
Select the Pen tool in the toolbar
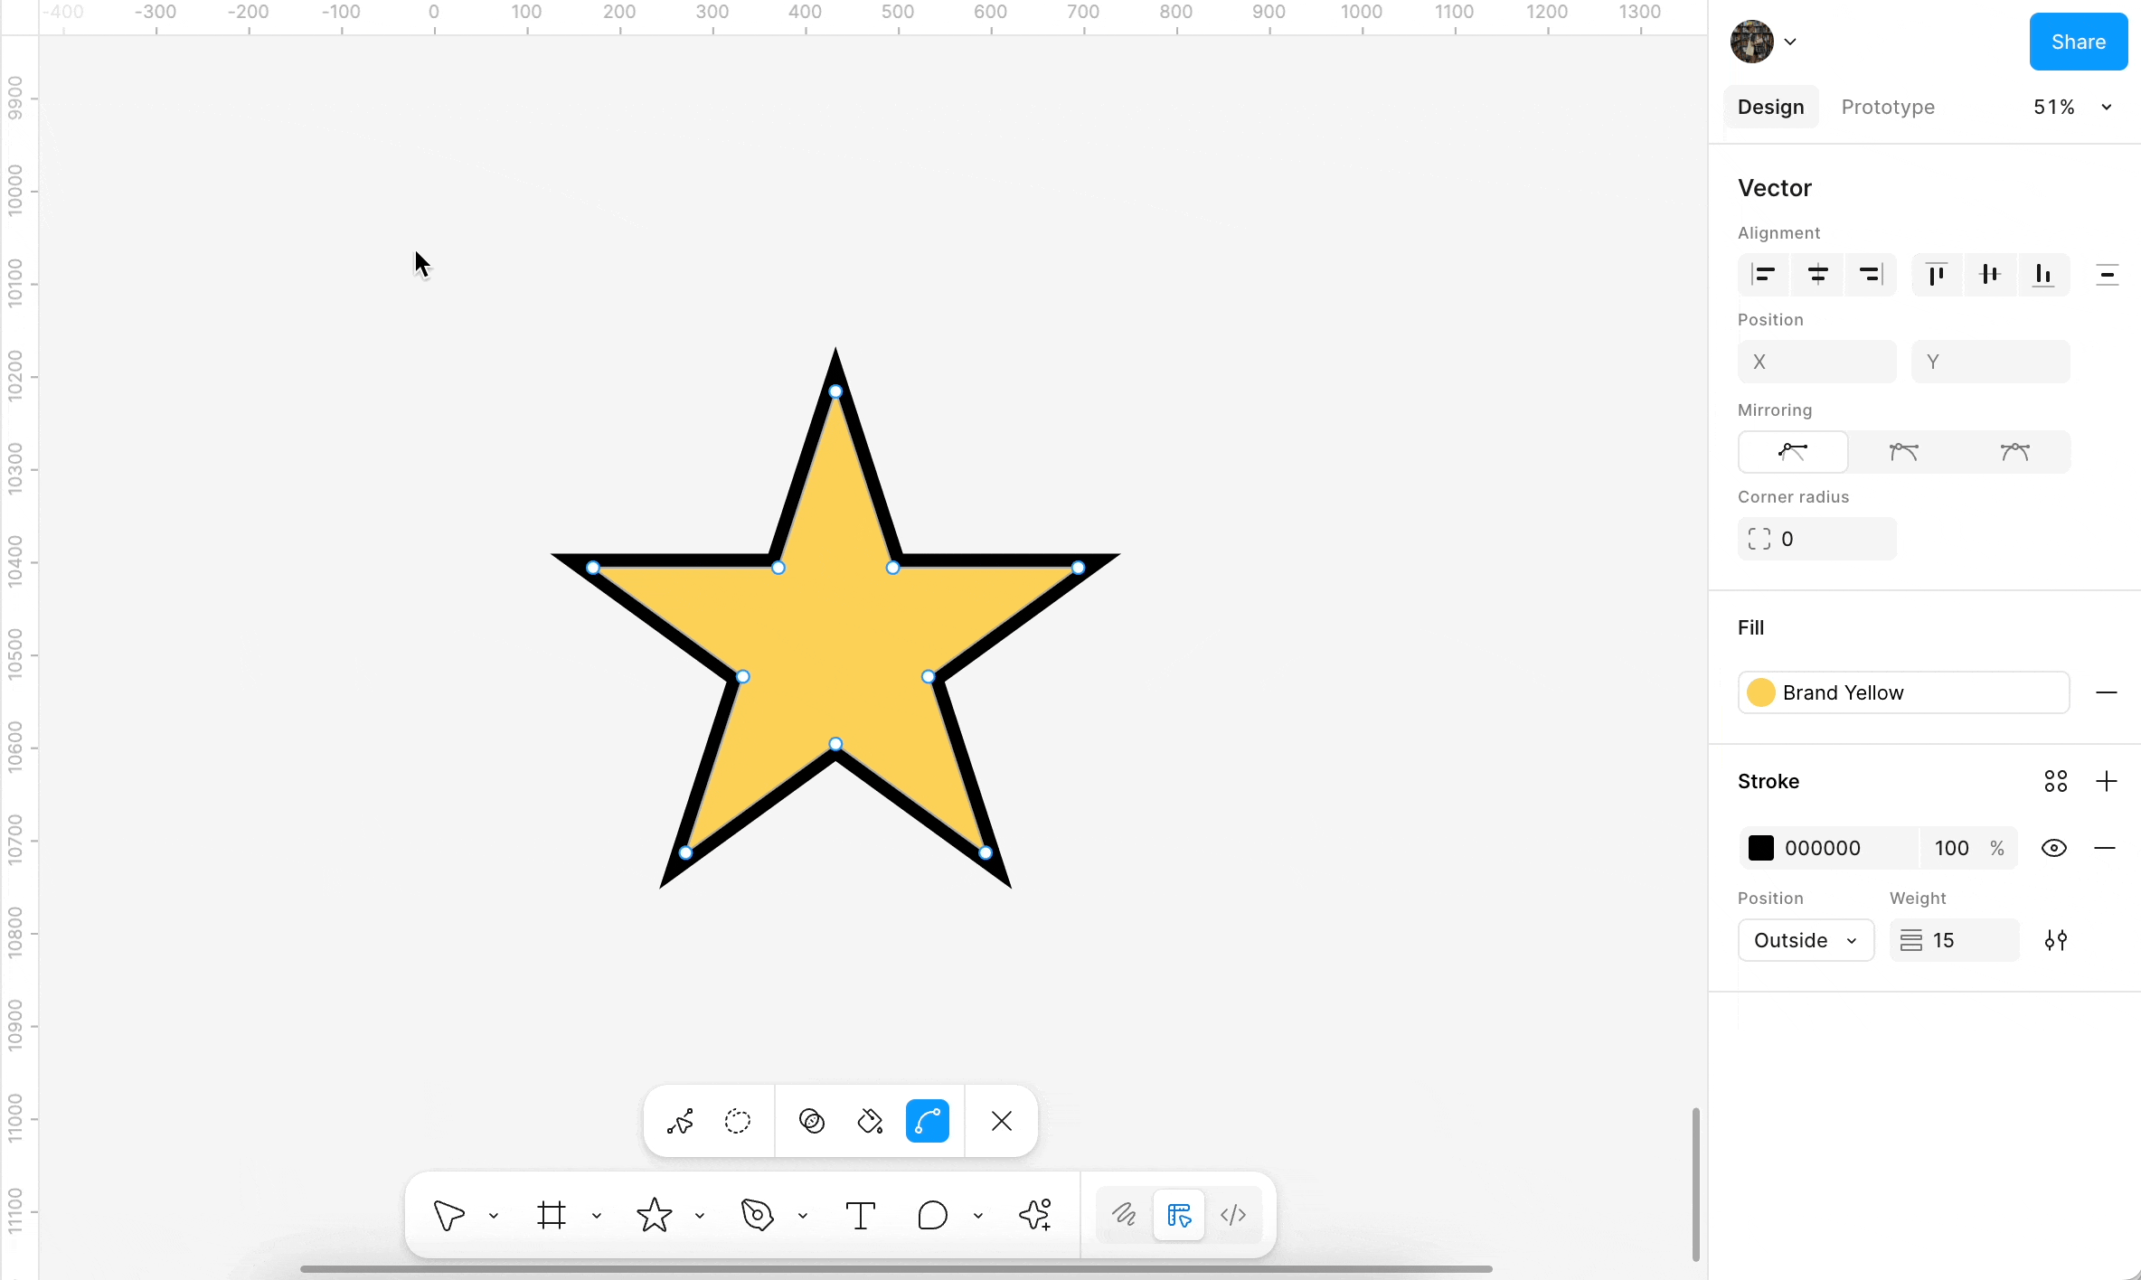pyautogui.click(x=758, y=1215)
